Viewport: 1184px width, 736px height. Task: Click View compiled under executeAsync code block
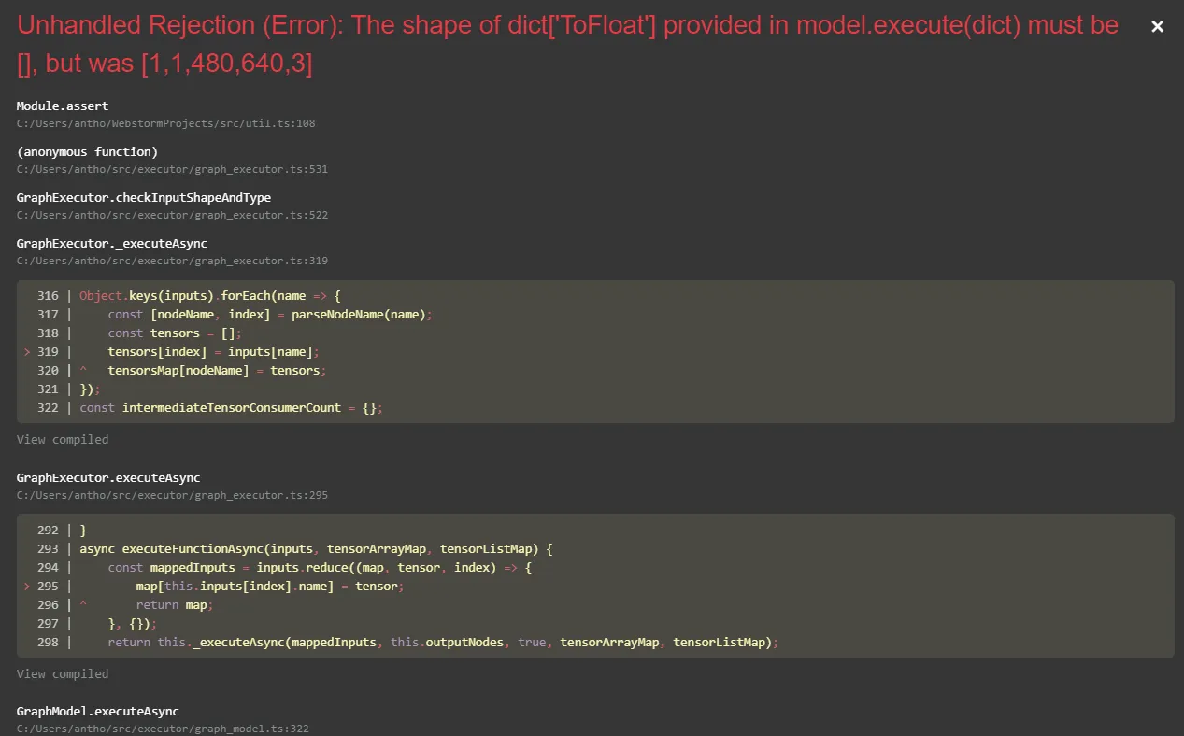click(x=63, y=674)
